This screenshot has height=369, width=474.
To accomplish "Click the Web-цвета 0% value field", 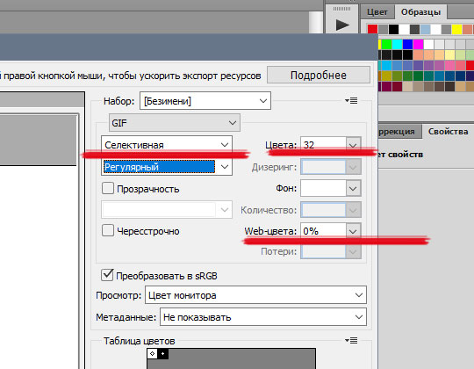I will point(323,231).
